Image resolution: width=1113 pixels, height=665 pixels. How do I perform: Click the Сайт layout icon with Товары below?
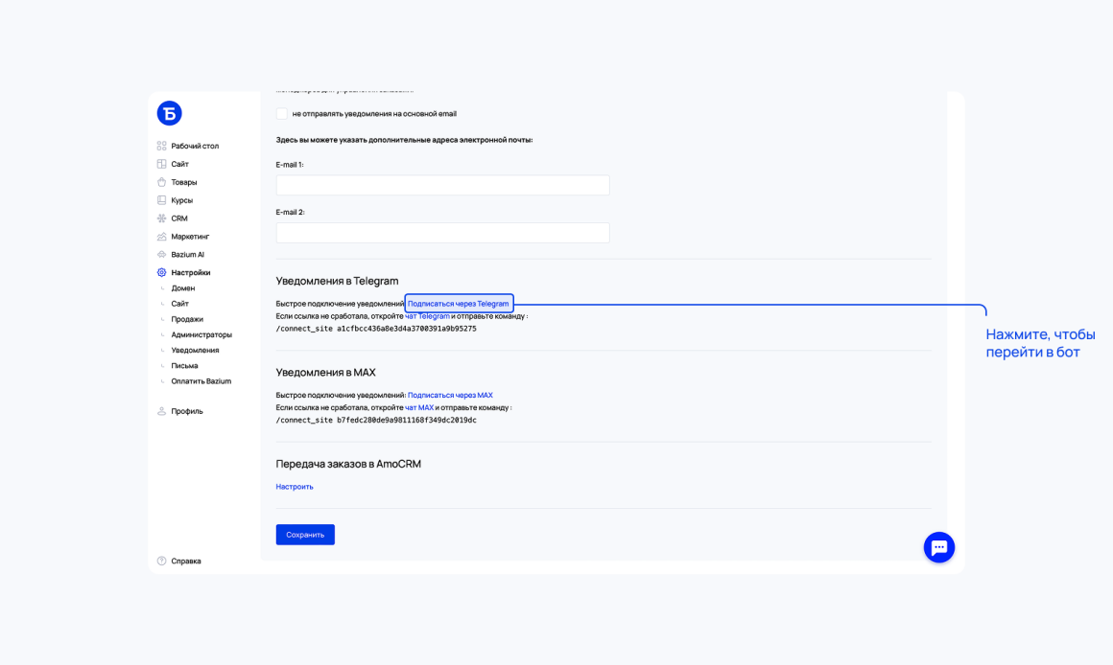(162, 164)
